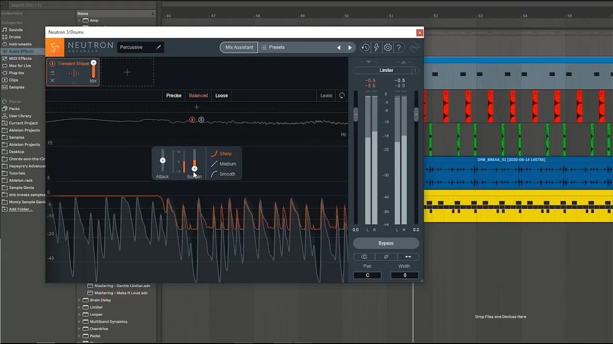The image size is (613, 344).
Task: Switch to Loose mode tab
Action: (x=221, y=96)
